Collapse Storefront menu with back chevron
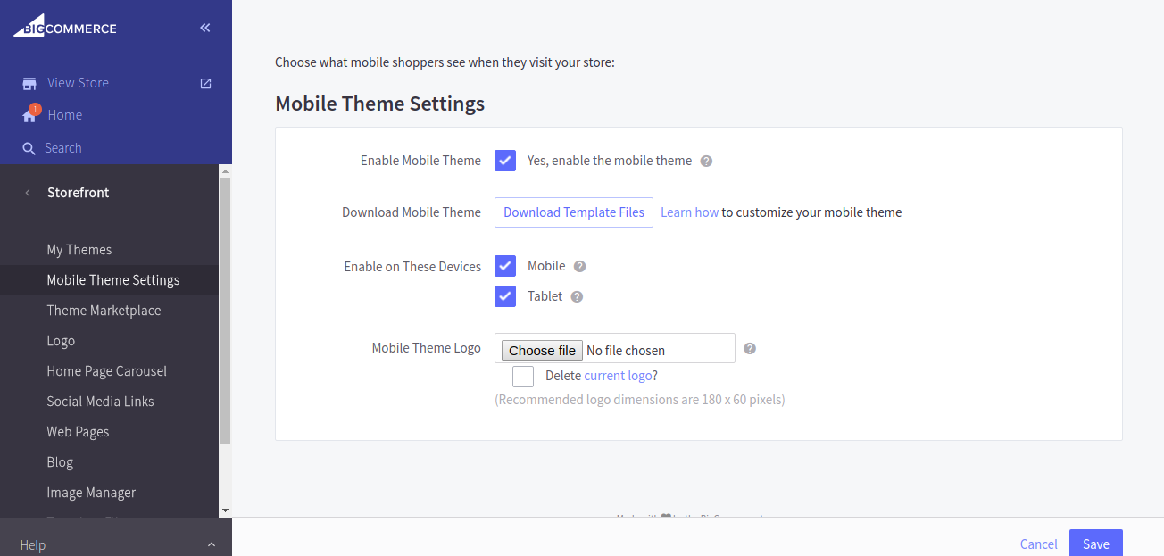This screenshot has height=556, width=1164. (28, 193)
